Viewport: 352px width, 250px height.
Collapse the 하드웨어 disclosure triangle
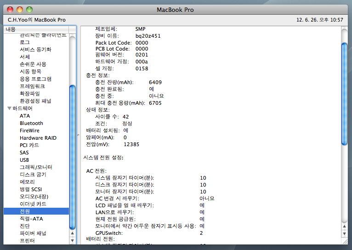click(9, 108)
